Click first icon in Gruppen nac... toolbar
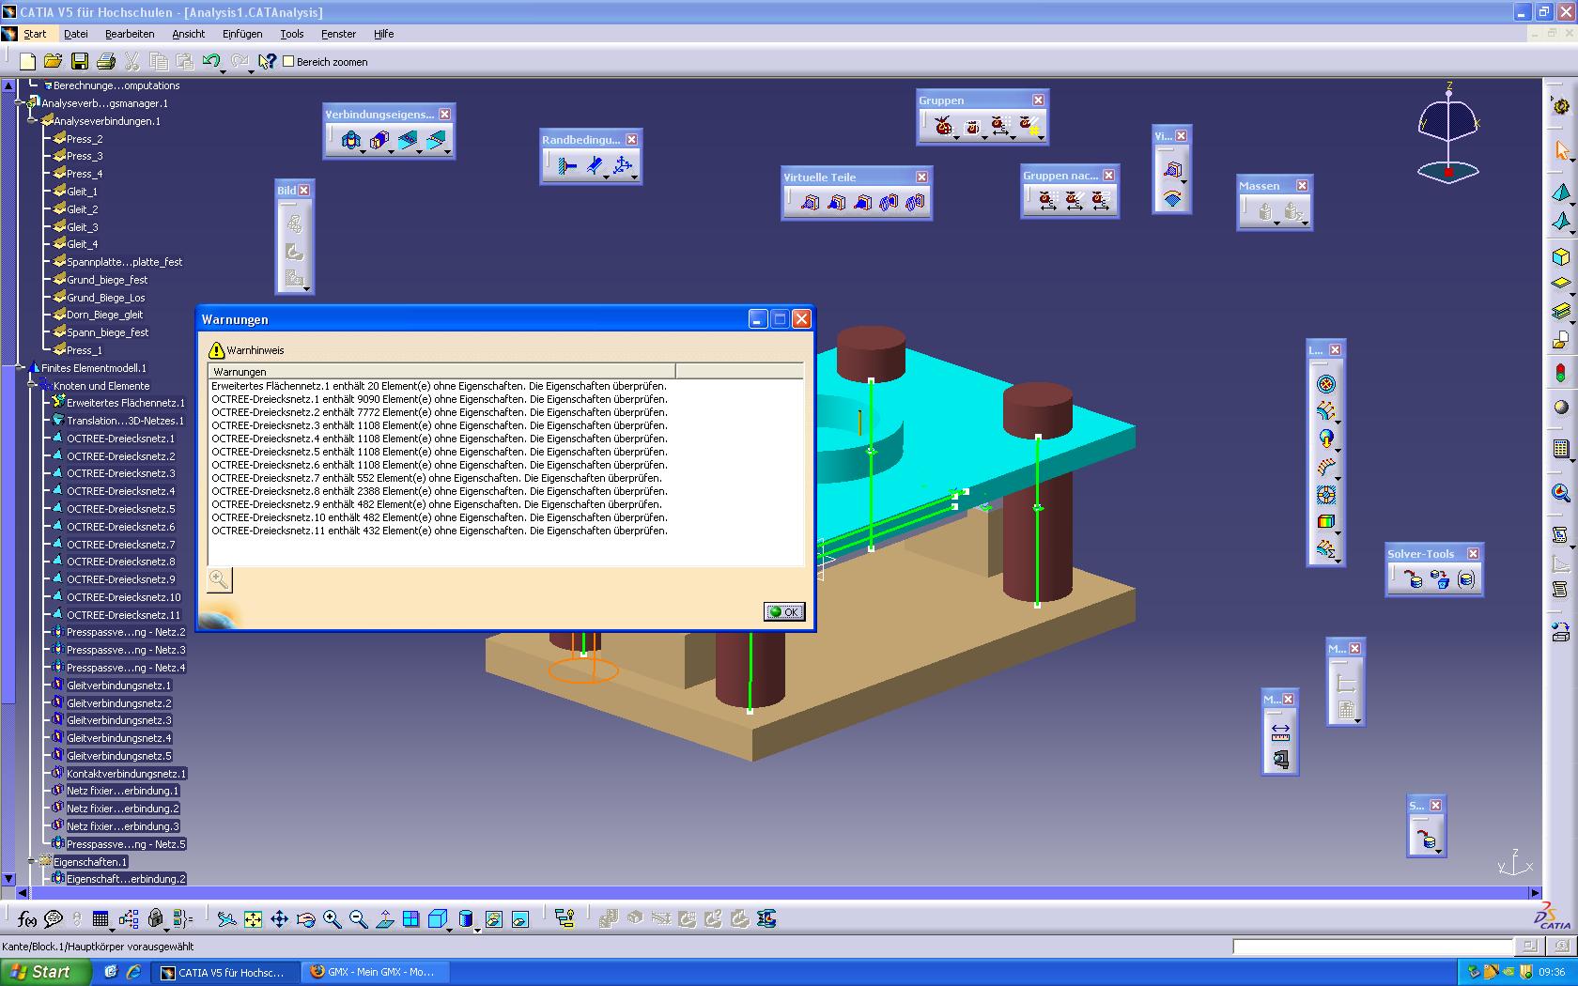 [x=1048, y=200]
